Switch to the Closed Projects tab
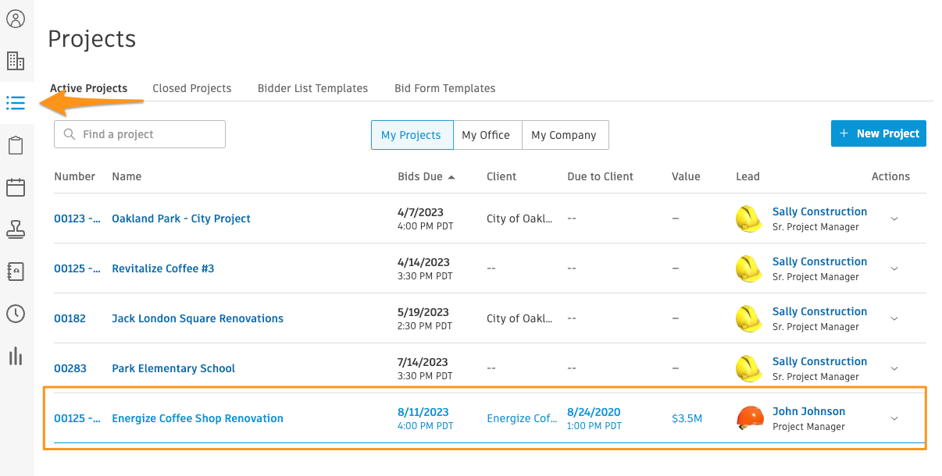Image resolution: width=942 pixels, height=476 pixels. 191,88
